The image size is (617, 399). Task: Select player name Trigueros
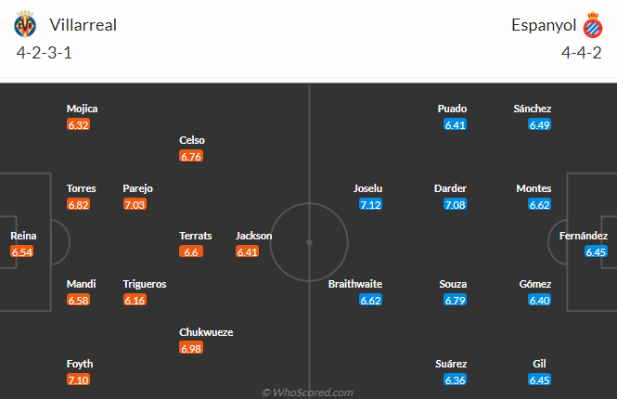[x=145, y=284]
